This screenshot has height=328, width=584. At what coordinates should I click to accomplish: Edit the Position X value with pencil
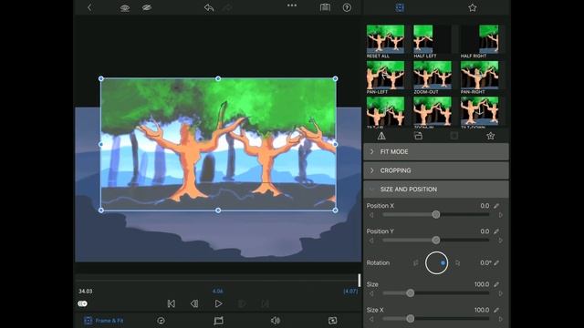tap(496, 206)
